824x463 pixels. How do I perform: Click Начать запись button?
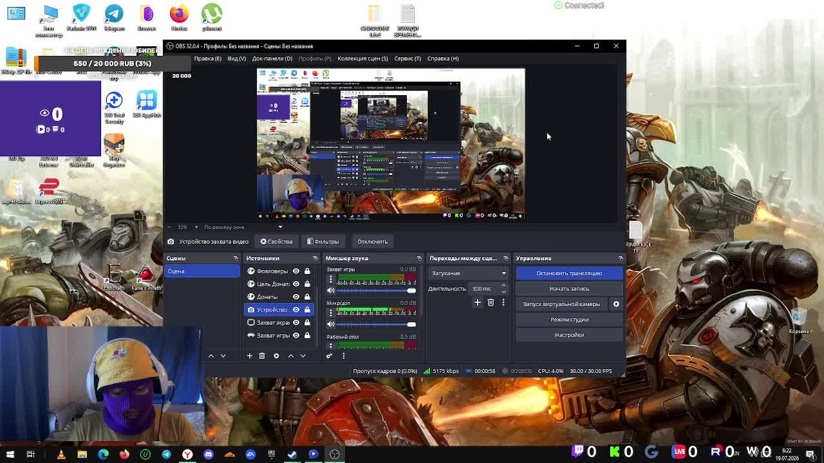[x=569, y=289]
